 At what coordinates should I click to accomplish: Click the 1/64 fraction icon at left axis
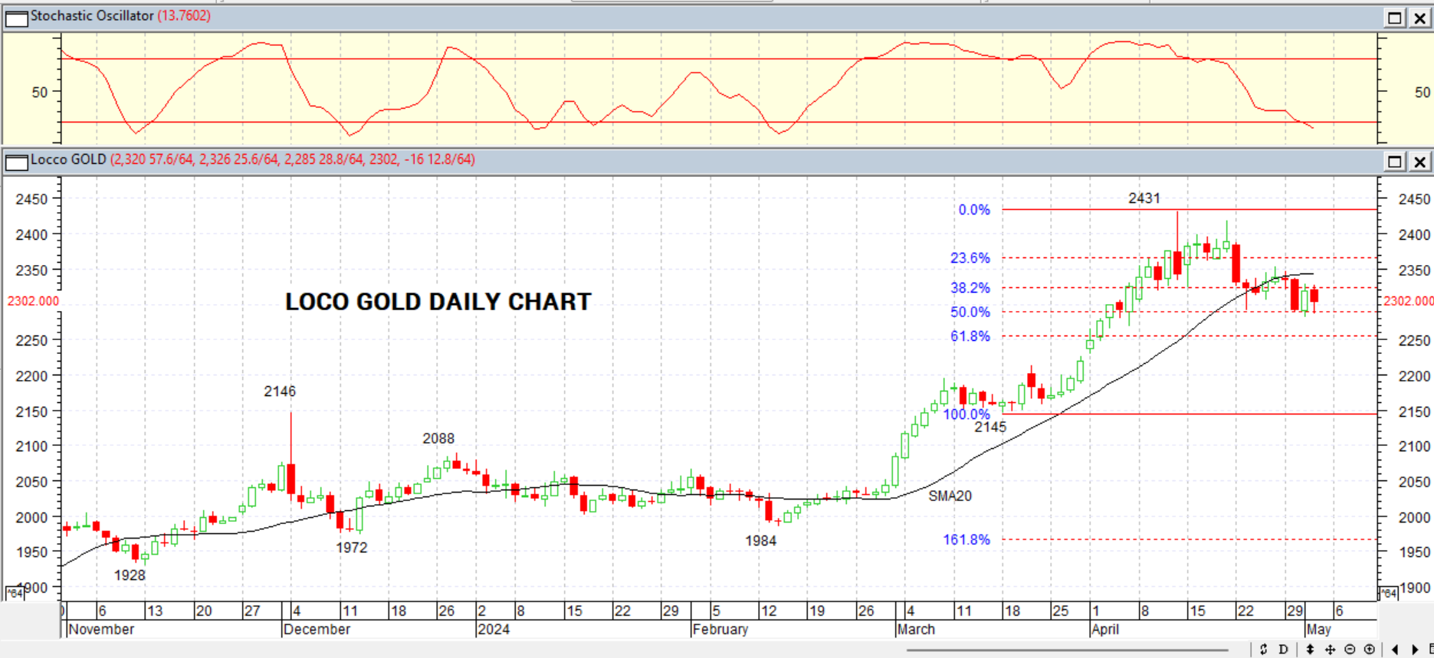click(x=15, y=593)
